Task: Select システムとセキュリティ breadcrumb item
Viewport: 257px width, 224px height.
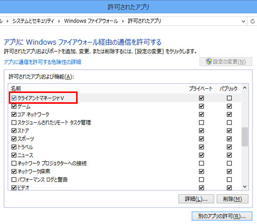Action: point(33,21)
